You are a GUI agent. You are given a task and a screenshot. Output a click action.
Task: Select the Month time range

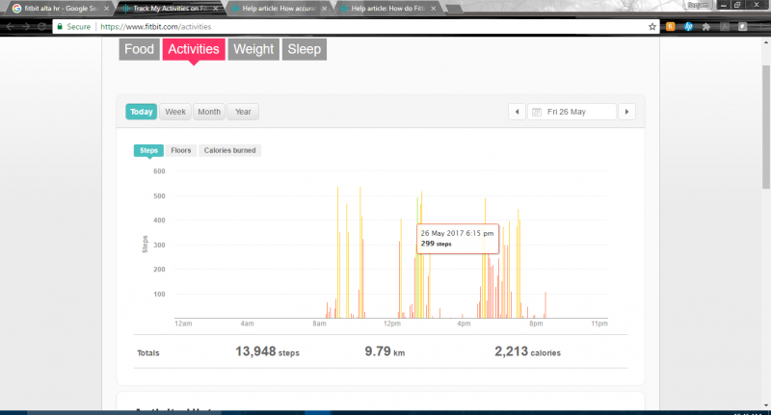click(209, 112)
